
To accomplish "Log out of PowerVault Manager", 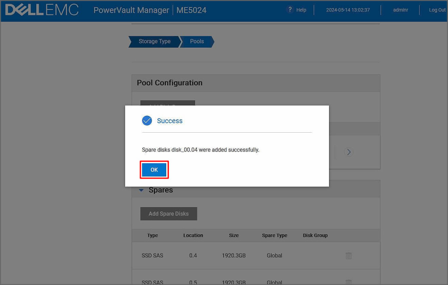I will pyautogui.click(x=437, y=10).
